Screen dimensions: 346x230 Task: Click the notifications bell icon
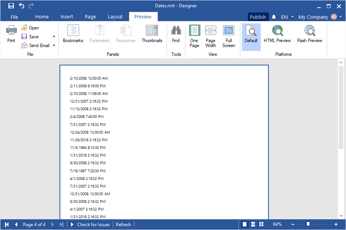[274, 17]
